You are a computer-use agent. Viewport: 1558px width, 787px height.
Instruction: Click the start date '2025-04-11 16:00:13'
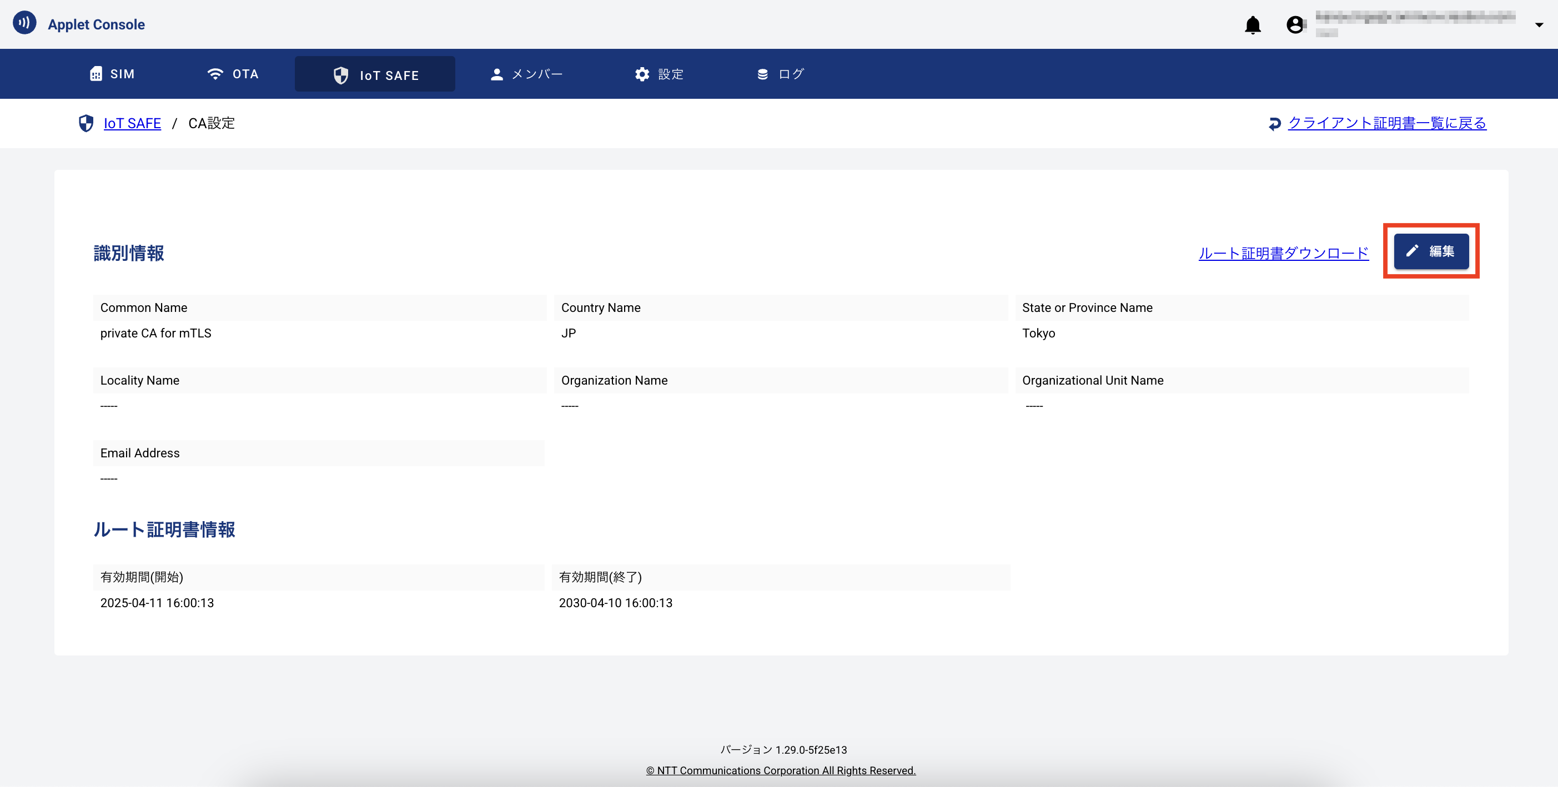point(157,603)
